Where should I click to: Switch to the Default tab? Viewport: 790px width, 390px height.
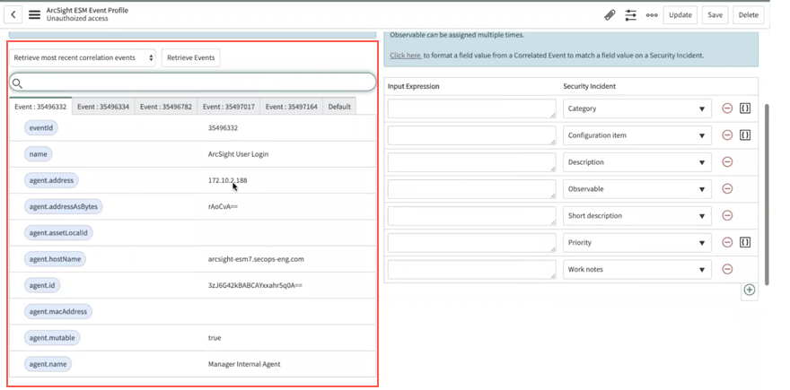click(339, 107)
